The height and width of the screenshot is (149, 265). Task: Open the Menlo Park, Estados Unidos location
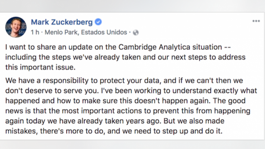click(x=86, y=32)
